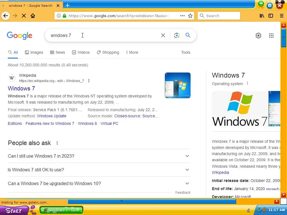
Task: Follow the Closed-source link
Action: pos(127,116)
